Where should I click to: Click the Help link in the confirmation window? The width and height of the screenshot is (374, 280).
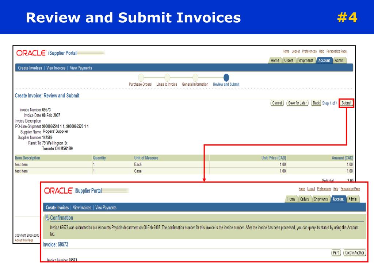coord(336,189)
